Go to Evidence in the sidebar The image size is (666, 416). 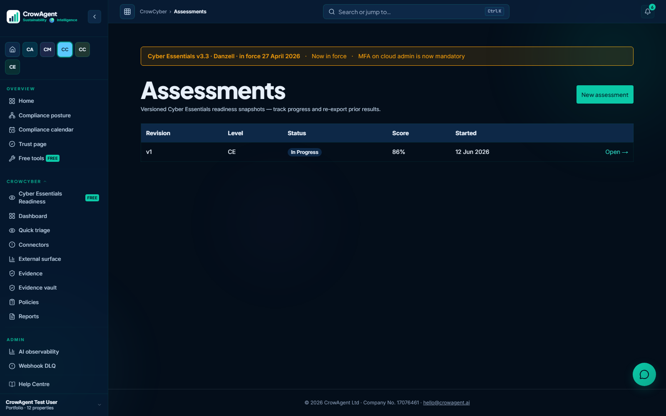point(54,274)
